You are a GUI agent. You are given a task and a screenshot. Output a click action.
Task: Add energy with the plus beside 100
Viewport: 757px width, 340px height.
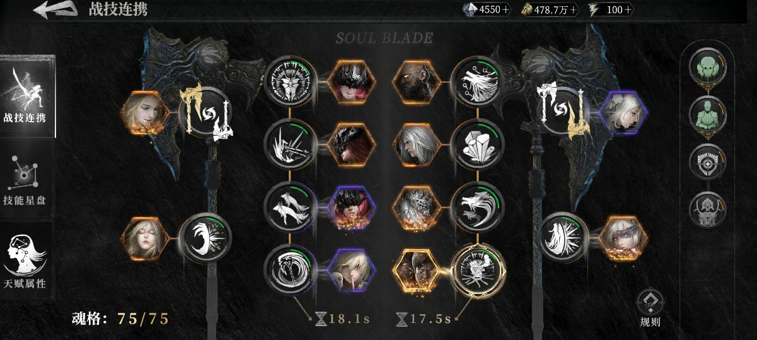click(x=629, y=10)
